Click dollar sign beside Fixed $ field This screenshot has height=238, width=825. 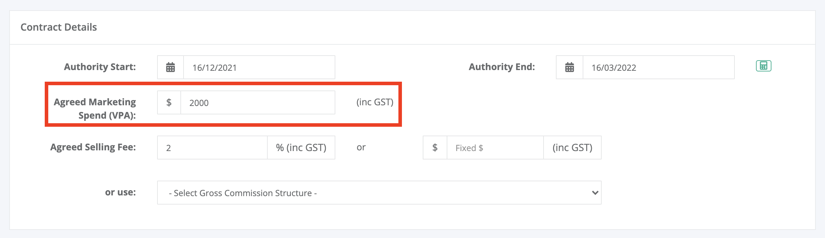point(435,148)
